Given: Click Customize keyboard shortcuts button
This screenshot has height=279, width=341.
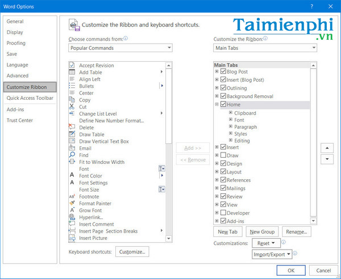Looking at the screenshot, I should [x=132, y=252].
